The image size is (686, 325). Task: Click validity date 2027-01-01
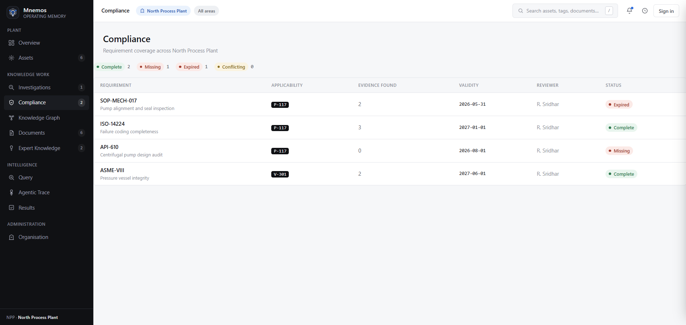(472, 127)
